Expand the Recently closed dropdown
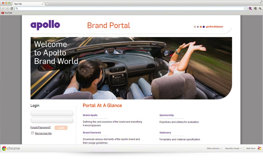The height and width of the screenshot is (161, 263). tap(233, 148)
